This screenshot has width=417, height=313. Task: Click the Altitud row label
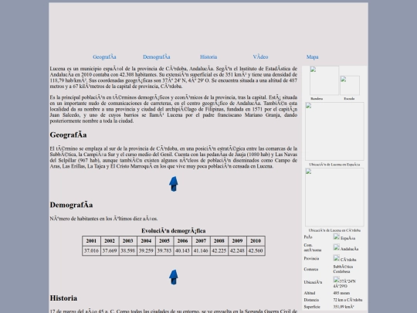pyautogui.click(x=310, y=293)
